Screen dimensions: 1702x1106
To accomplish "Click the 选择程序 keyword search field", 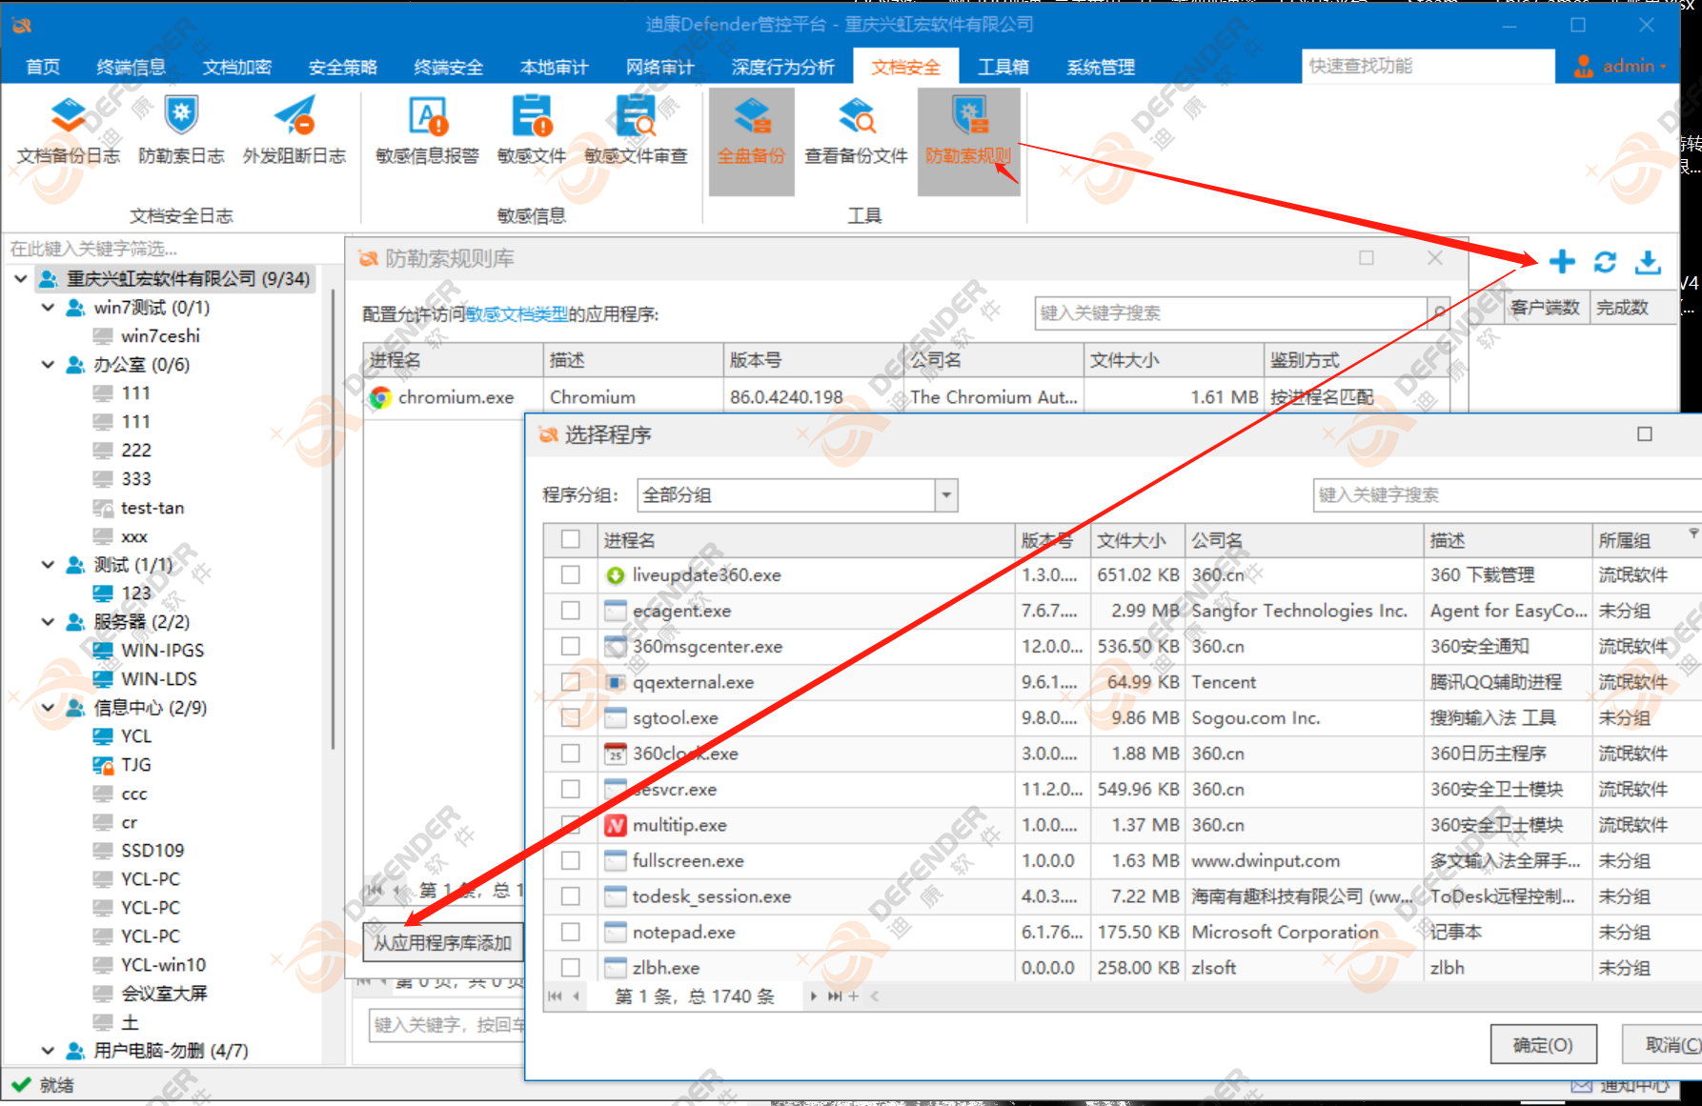I will pos(1507,495).
